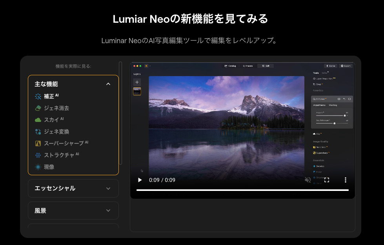Click the スカイ AI cloud icon

pyautogui.click(x=38, y=120)
